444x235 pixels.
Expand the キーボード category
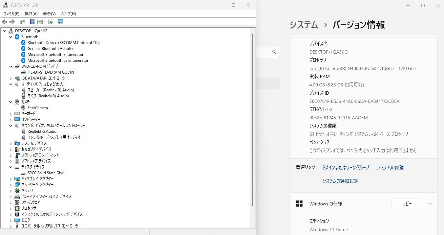(x=11, y=114)
